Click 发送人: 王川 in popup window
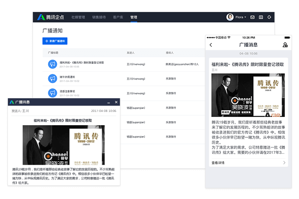The image size is (299, 199). [20, 111]
